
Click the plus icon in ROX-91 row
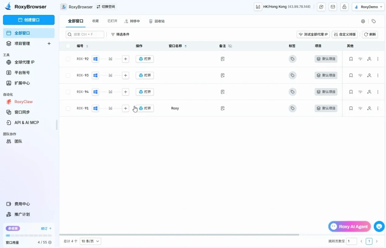[x=126, y=108]
